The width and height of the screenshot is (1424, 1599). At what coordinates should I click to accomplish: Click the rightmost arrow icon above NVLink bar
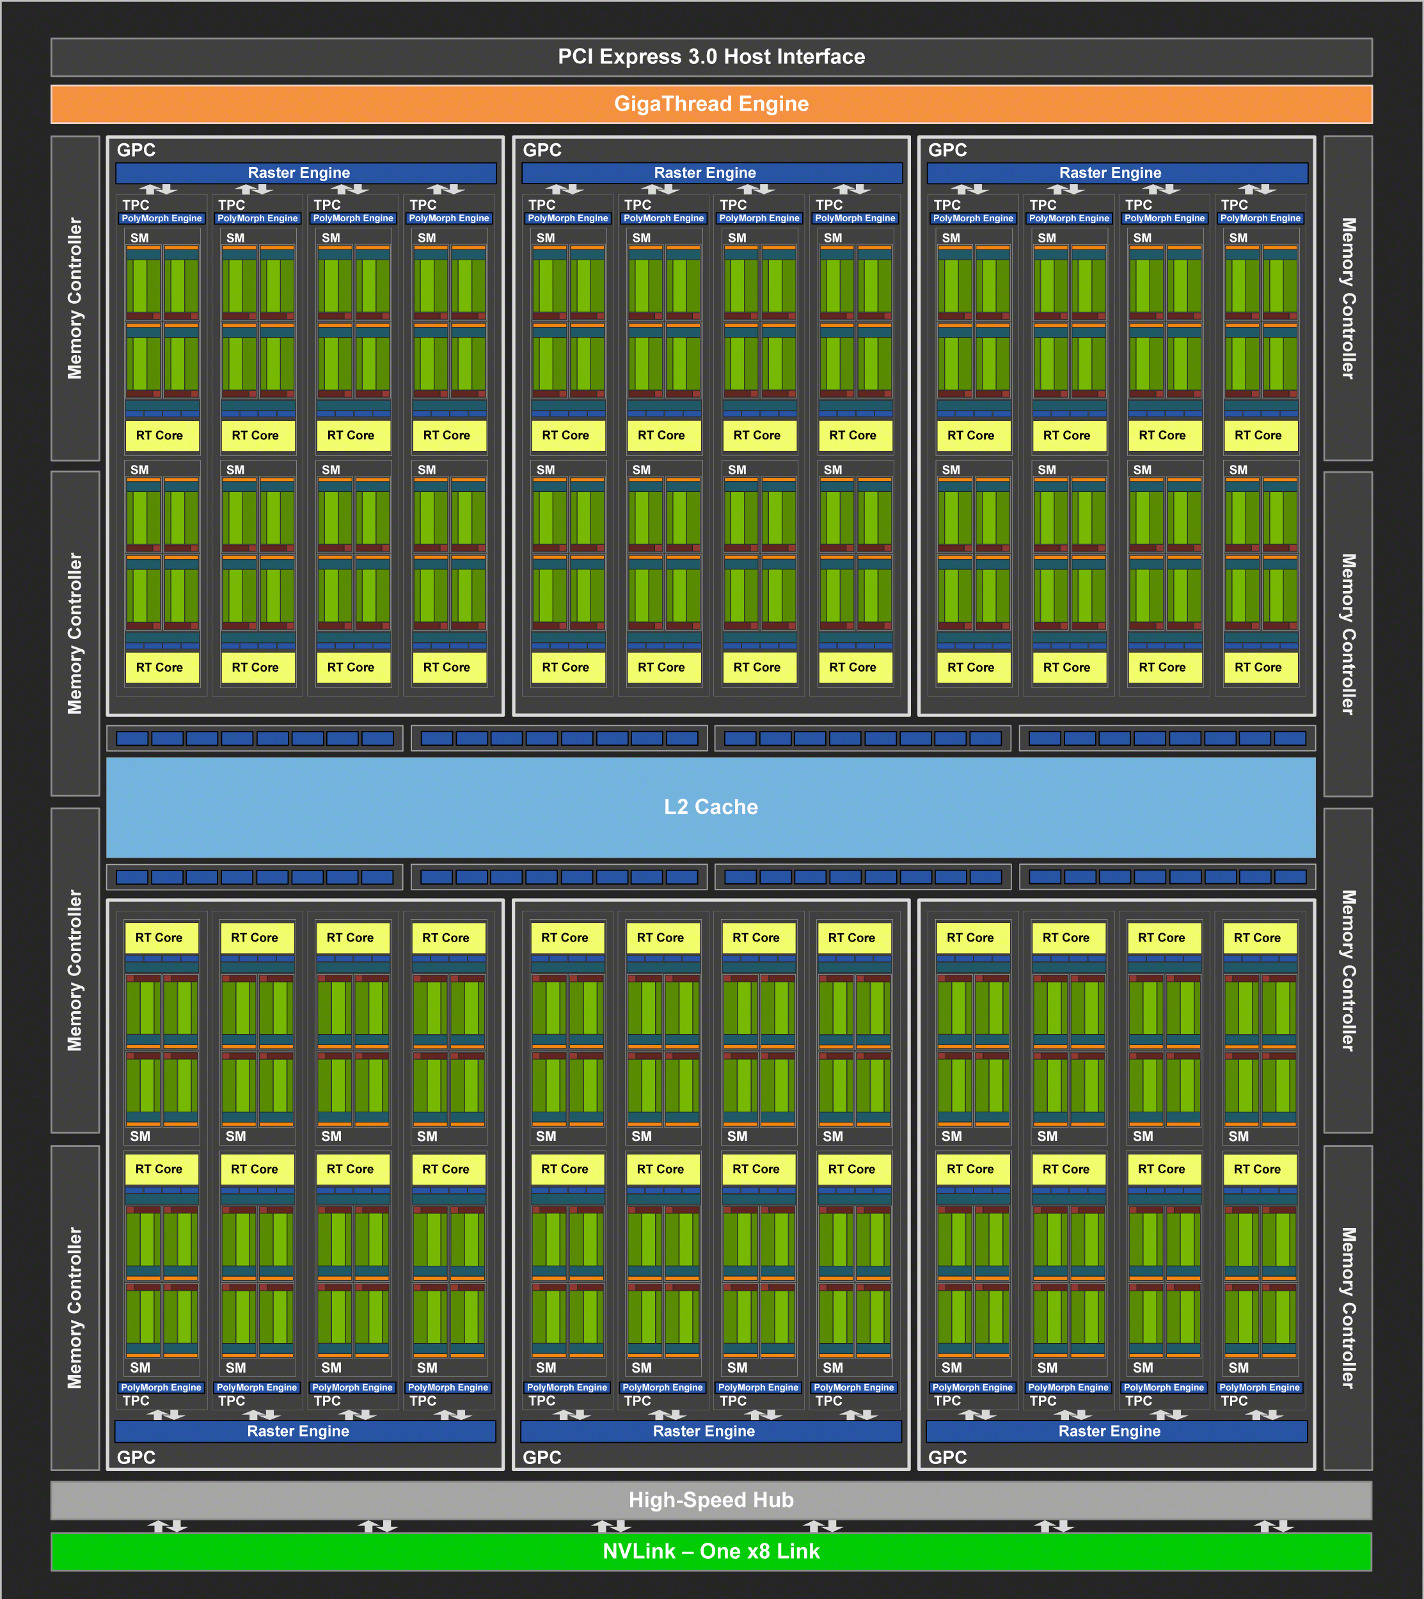pos(1273,1525)
